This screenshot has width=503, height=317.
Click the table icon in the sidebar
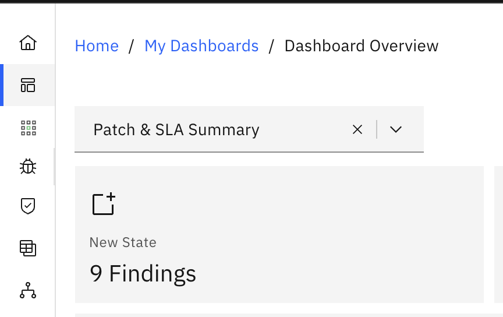28,248
